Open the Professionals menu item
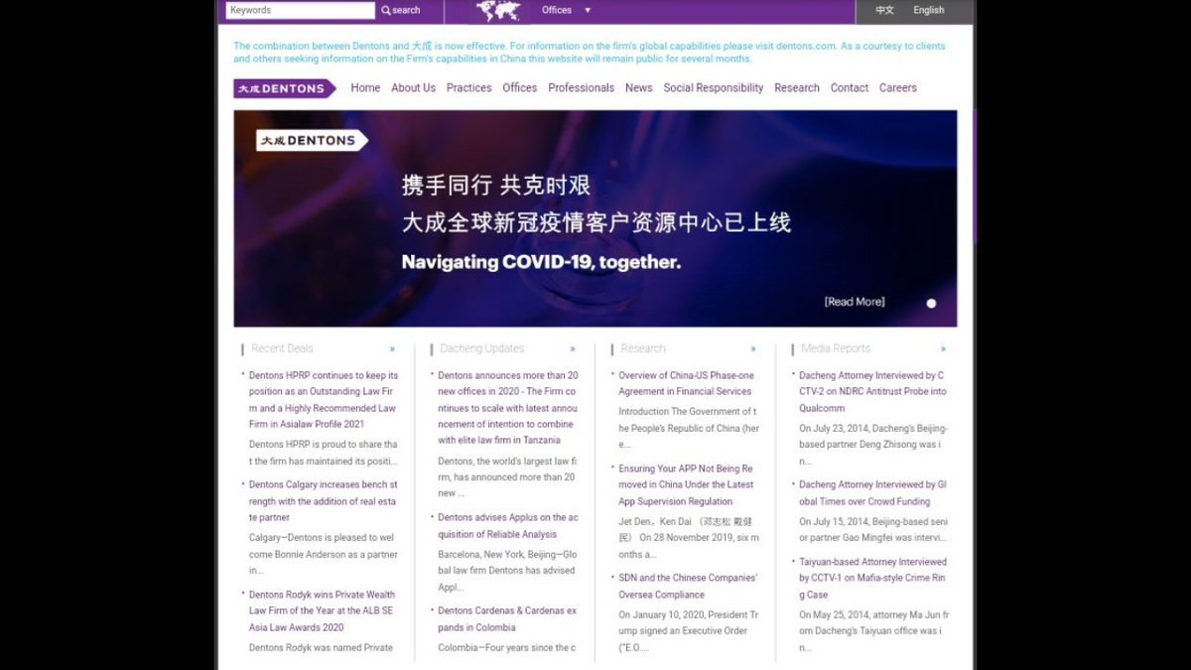1191x670 pixels. pos(581,88)
